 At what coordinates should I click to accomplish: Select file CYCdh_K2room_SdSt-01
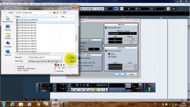tap(27, 41)
